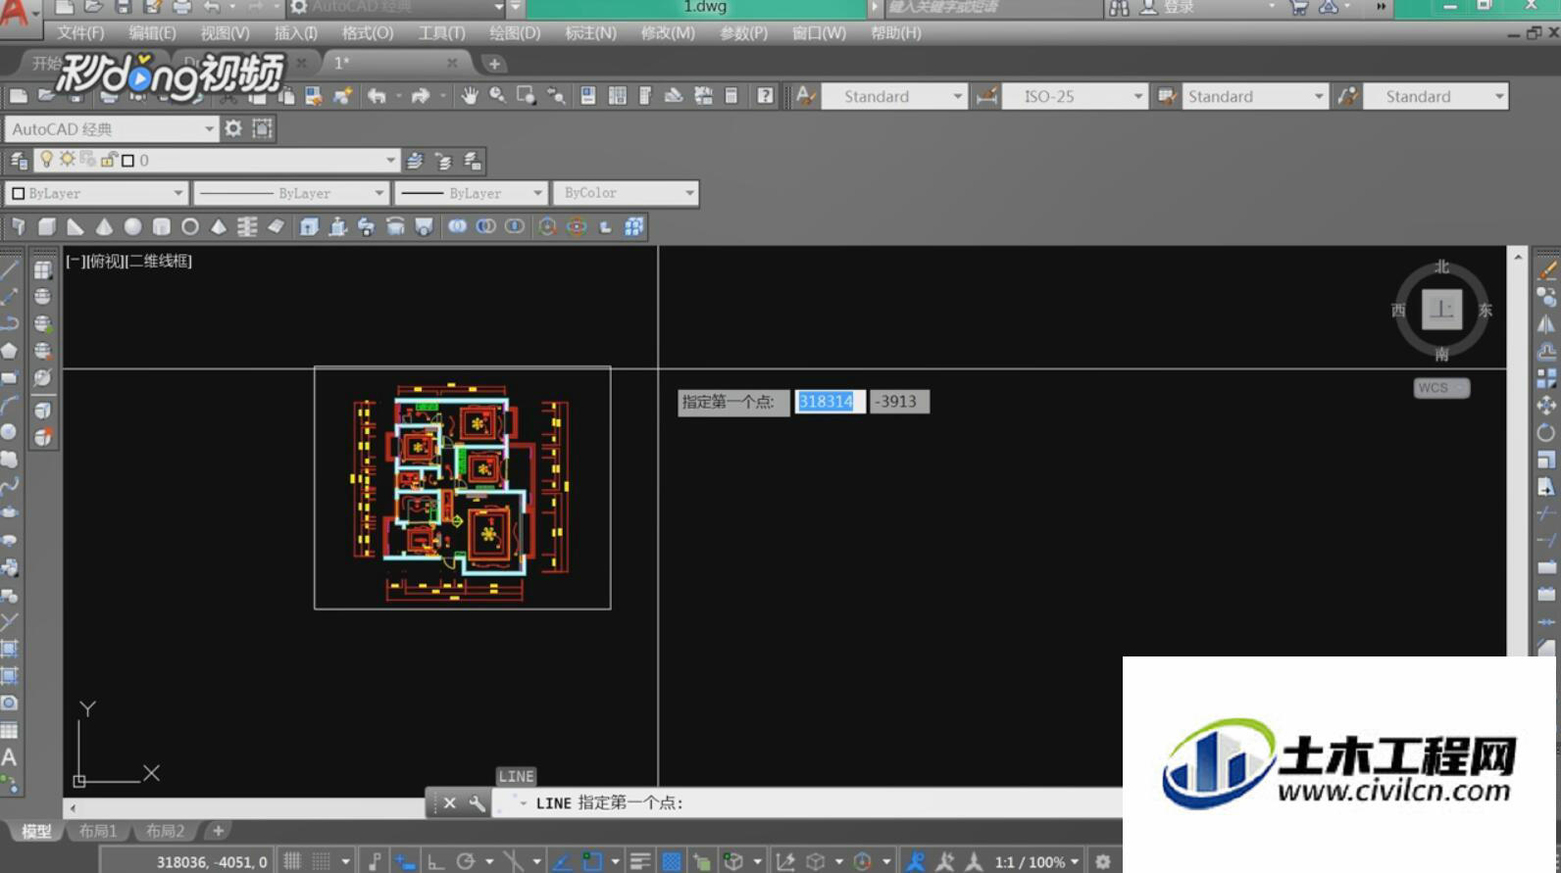The height and width of the screenshot is (873, 1561).
Task: Select the Torus solid tool
Action: (190, 227)
